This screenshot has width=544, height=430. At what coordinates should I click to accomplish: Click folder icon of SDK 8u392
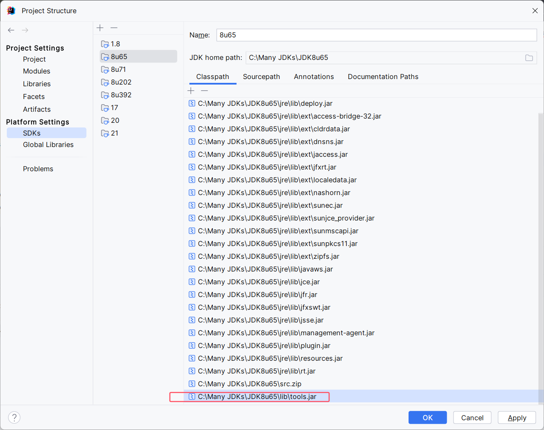tap(105, 95)
